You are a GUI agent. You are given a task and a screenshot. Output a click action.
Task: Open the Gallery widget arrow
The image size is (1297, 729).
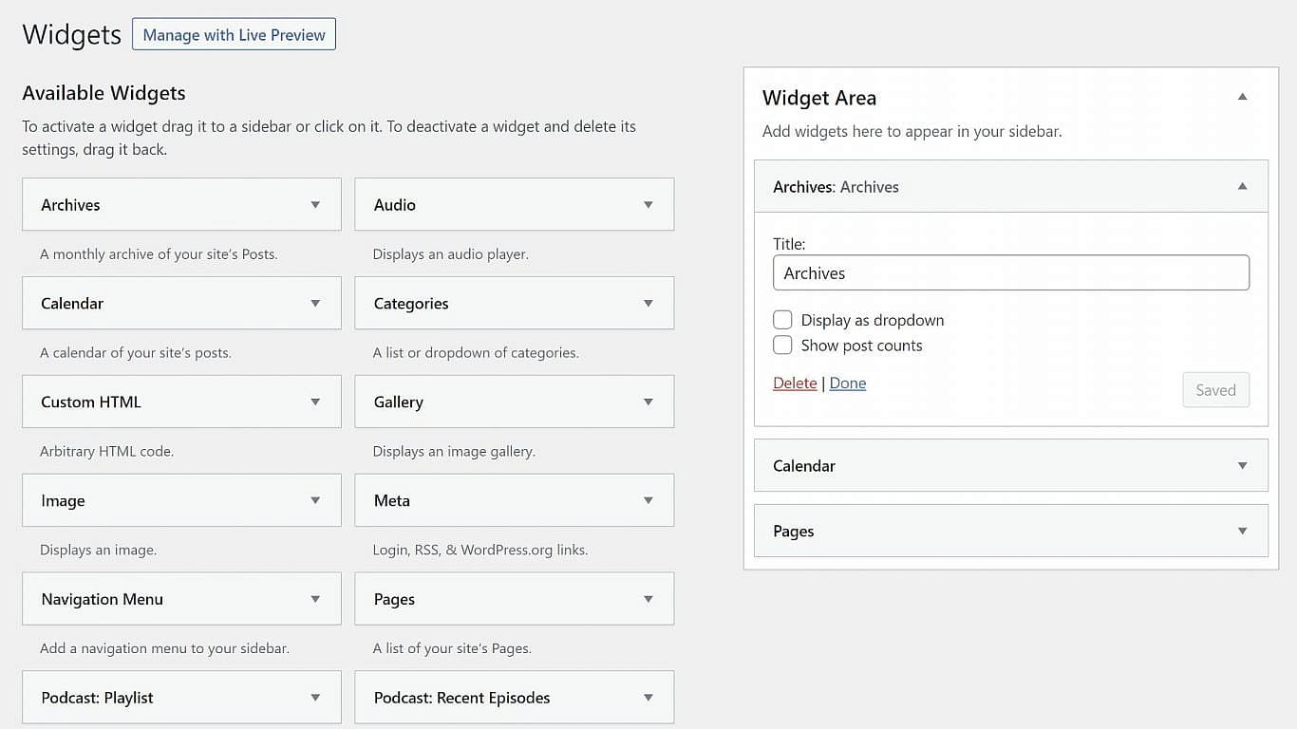point(648,402)
